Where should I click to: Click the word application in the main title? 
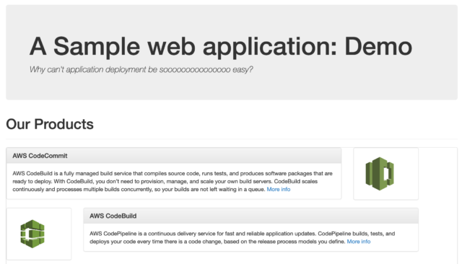[270, 47]
